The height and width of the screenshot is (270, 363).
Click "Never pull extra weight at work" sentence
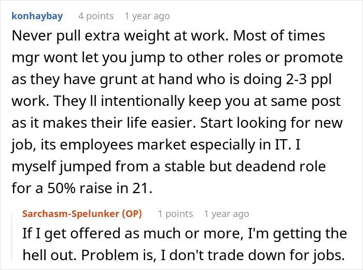(120, 36)
